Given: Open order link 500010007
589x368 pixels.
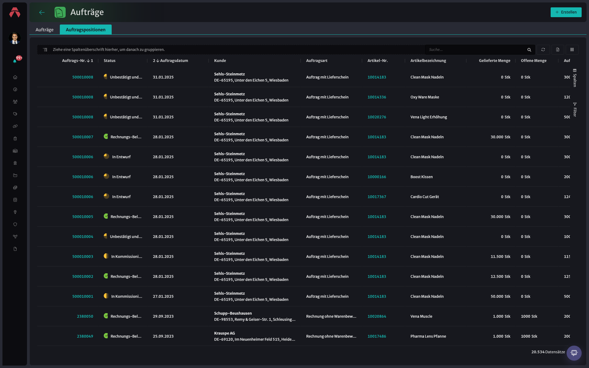Looking at the screenshot, I should pyautogui.click(x=83, y=137).
